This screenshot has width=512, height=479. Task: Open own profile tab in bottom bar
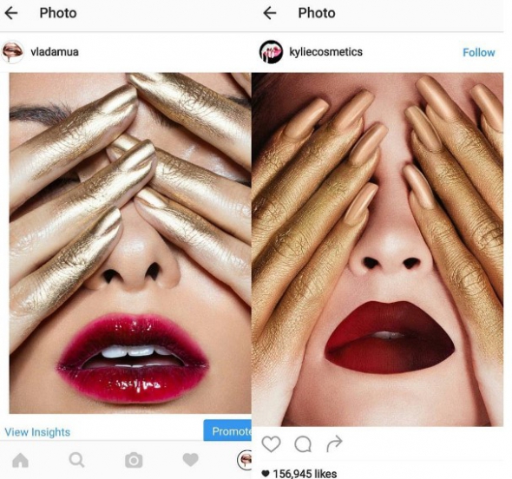click(245, 460)
